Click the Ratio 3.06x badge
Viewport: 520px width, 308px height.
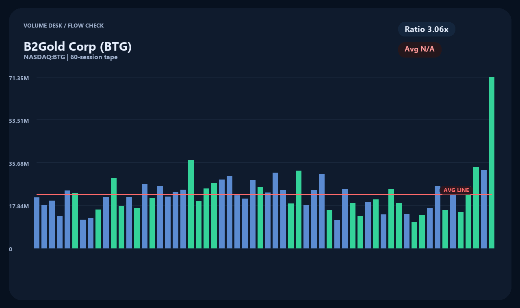(x=427, y=29)
